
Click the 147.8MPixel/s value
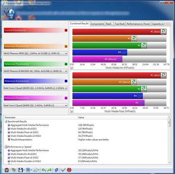[x=85, y=129]
